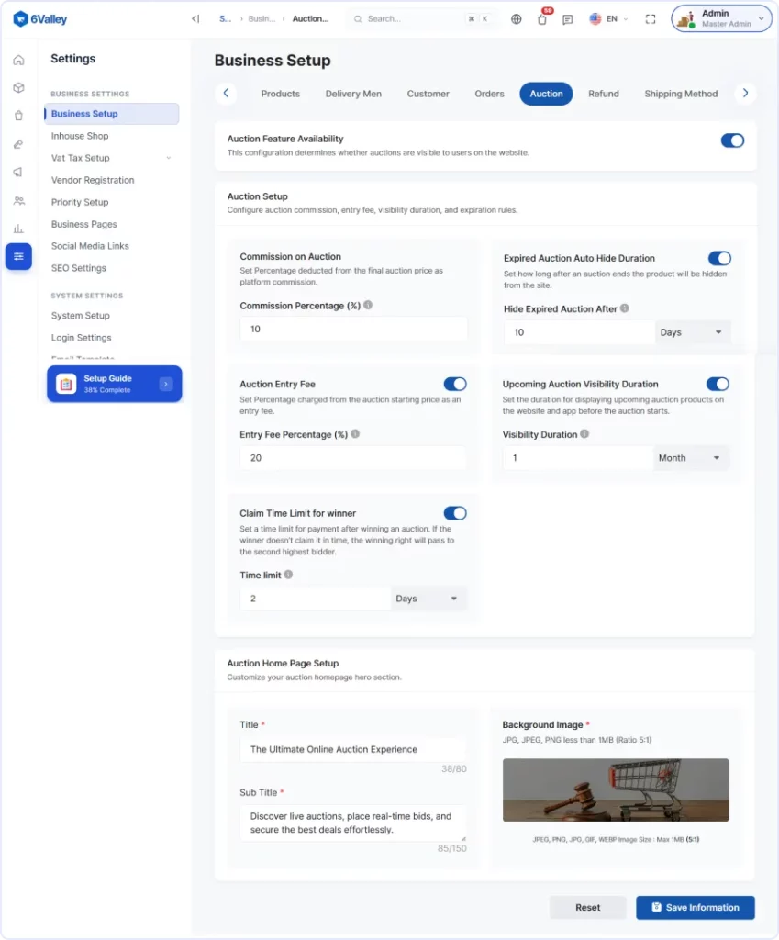The height and width of the screenshot is (940, 779).
Task: Open the users sidebar icon
Action: click(x=18, y=201)
